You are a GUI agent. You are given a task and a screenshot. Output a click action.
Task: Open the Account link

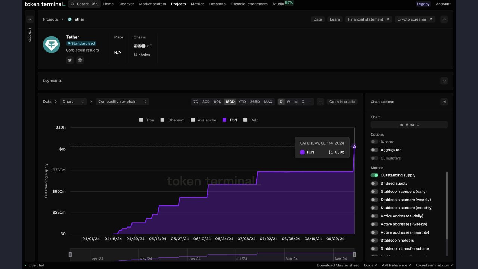coord(443,4)
